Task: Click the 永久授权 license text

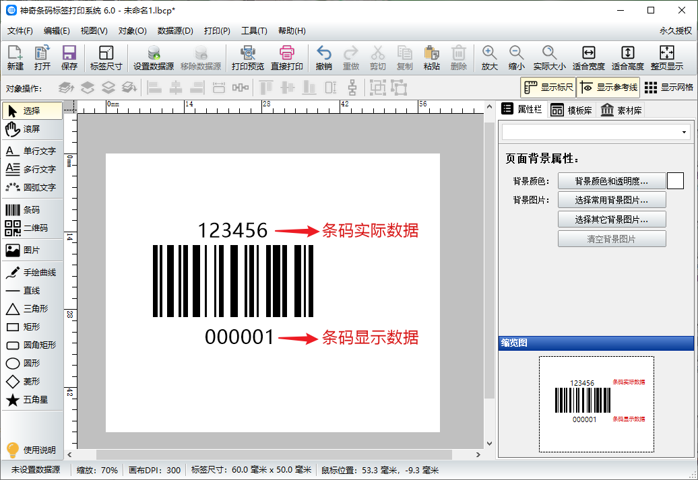Action: (675, 31)
